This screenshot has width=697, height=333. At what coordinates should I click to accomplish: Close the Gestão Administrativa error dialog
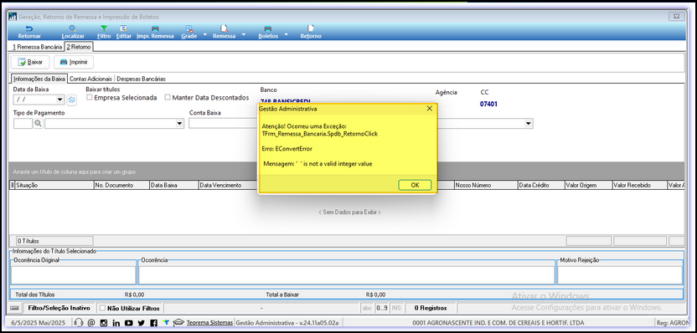point(430,109)
